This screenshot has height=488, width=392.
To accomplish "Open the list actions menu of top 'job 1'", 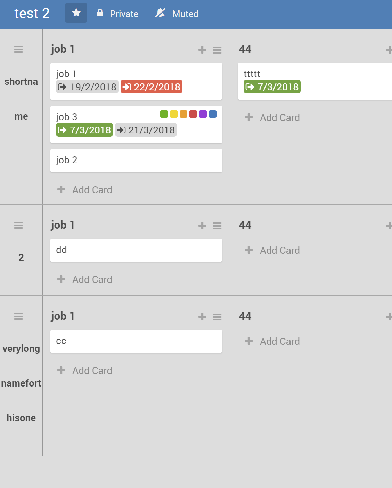I will tap(217, 50).
